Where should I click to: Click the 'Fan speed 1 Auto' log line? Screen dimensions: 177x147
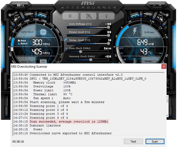point(42,98)
